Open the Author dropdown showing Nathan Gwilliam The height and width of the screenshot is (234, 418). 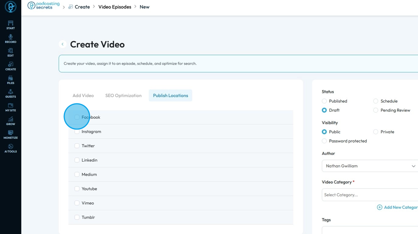370,166
